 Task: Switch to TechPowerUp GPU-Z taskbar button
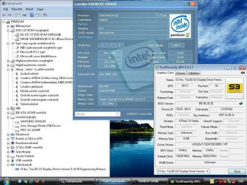186,182
